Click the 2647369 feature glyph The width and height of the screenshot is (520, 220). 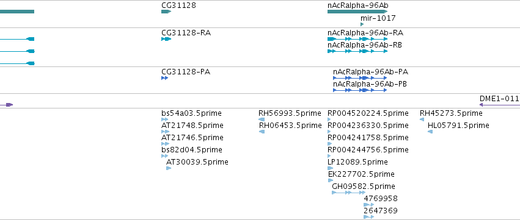pos(369,217)
